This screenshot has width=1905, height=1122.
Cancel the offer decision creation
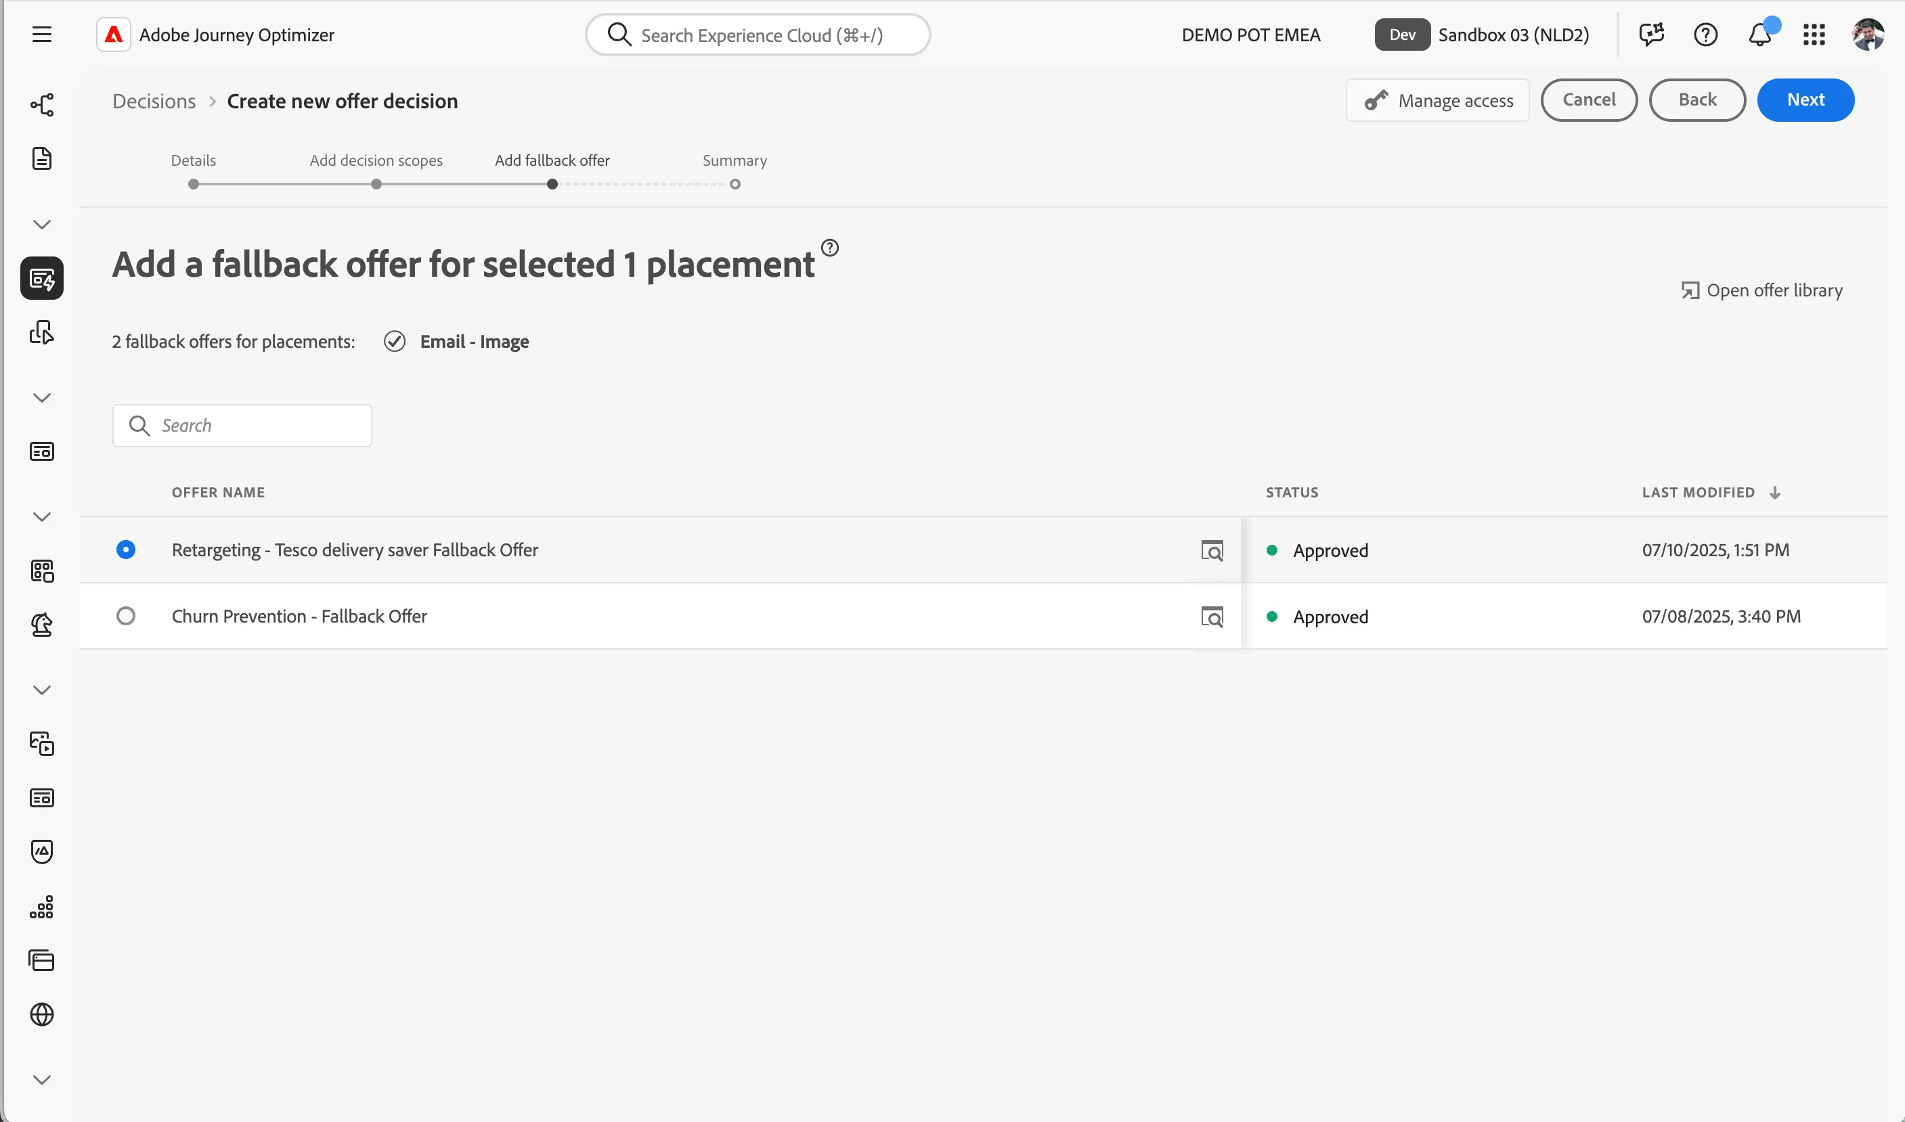pyautogui.click(x=1589, y=99)
